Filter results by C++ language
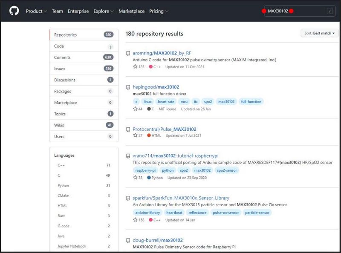The width and height of the screenshot is (341, 253). point(84,165)
